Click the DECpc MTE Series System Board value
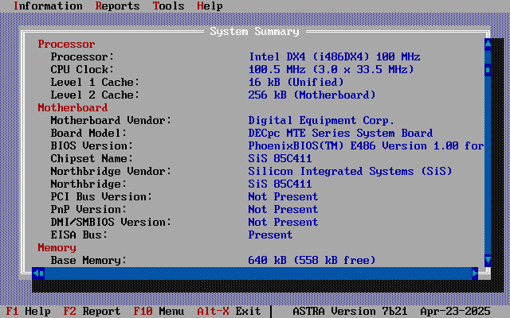The width and height of the screenshot is (510, 318). 340,133
